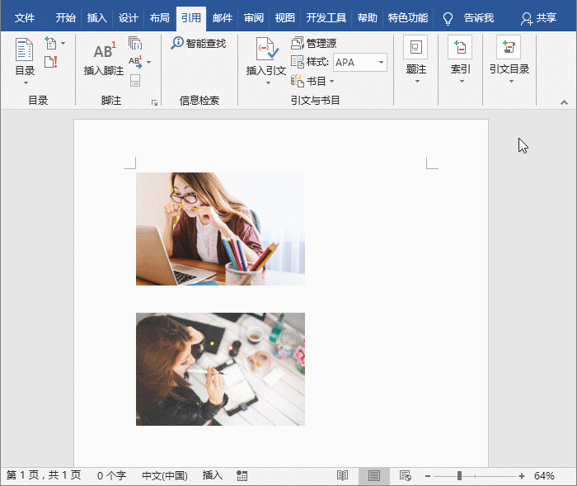Click the Update Table icon with exclamation mark
577x486 pixels.
pyautogui.click(x=51, y=62)
